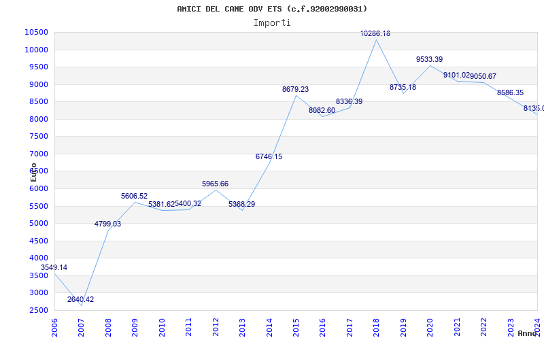Click the x-axis year 2022

pos(483,328)
